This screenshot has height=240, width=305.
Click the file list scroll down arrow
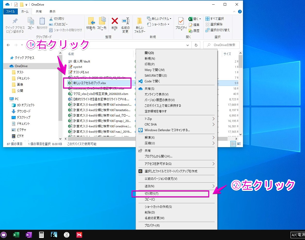pos(240,135)
